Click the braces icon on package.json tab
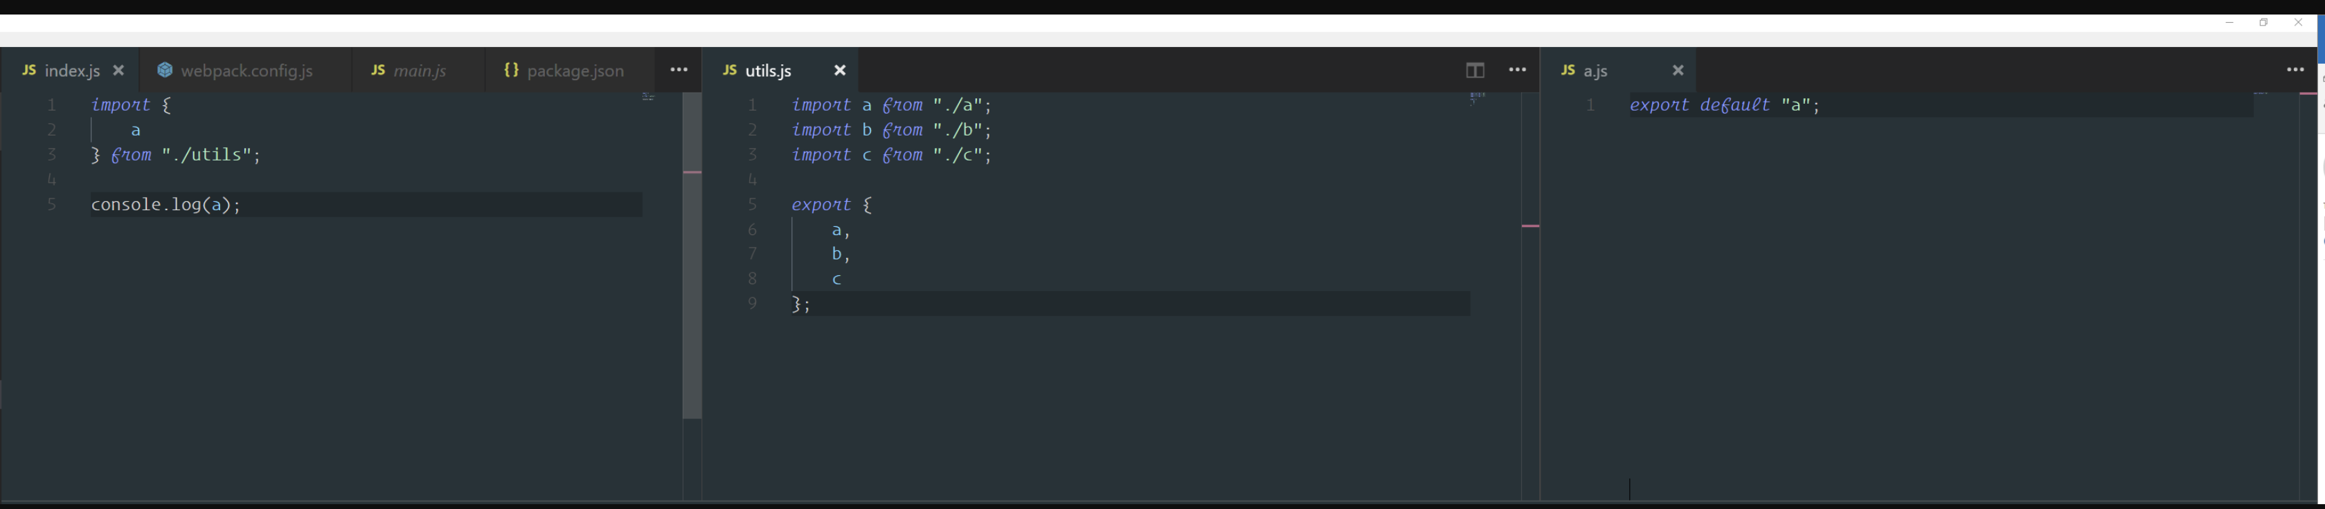The image size is (2325, 509). 511,71
